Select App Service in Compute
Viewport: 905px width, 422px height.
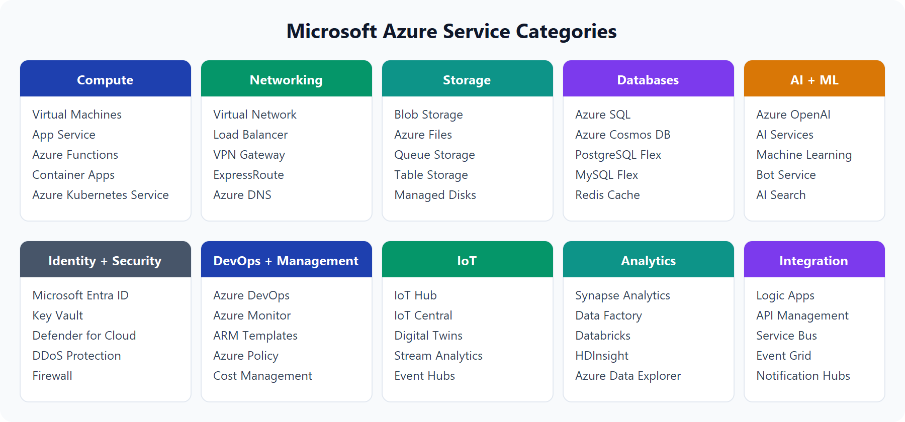coord(64,135)
